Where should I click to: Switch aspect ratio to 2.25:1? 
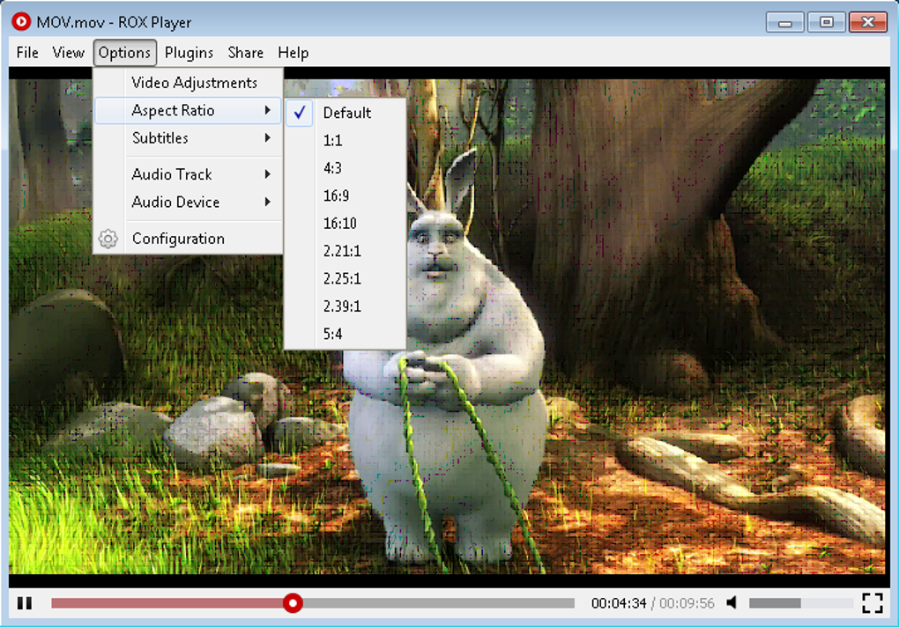tap(345, 279)
